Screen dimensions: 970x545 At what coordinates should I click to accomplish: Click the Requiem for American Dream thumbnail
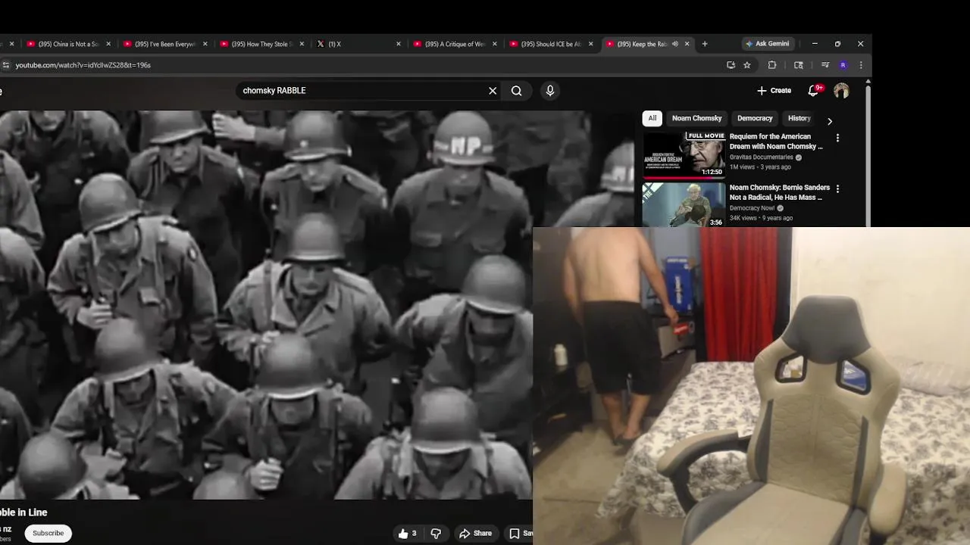click(x=684, y=155)
